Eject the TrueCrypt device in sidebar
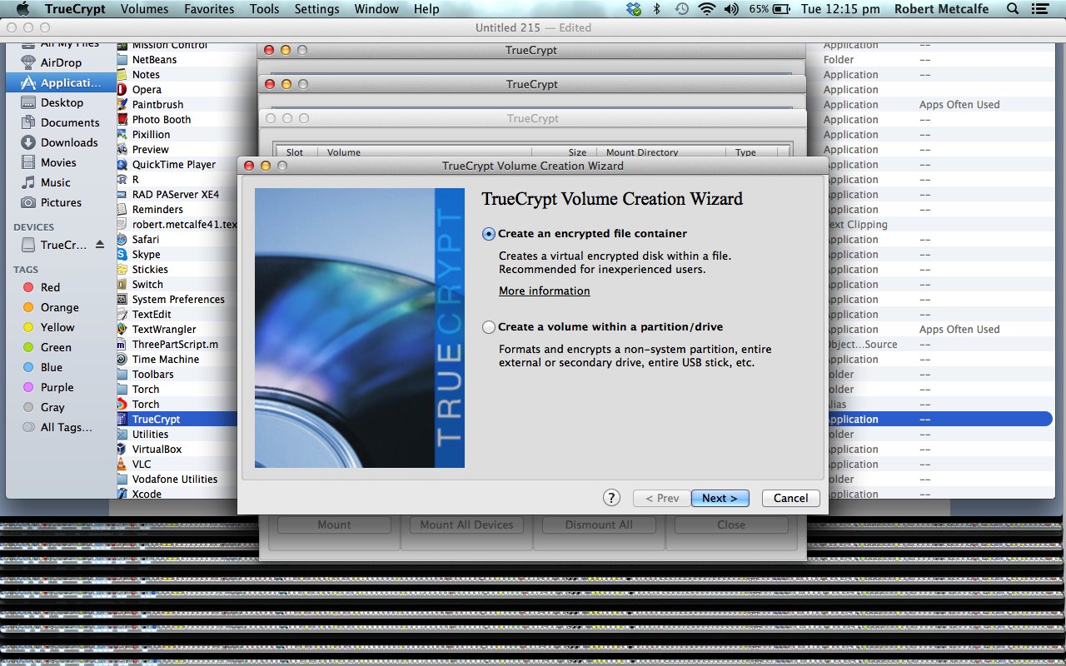The height and width of the screenshot is (666, 1066). 100,245
